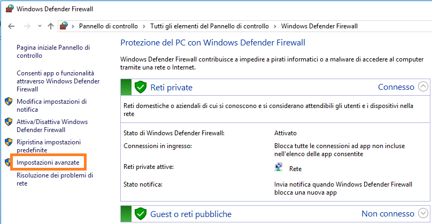Screen dimensions: 432x224
Task: Select Pannello di controllo in breadcrumb
Action: [108, 26]
